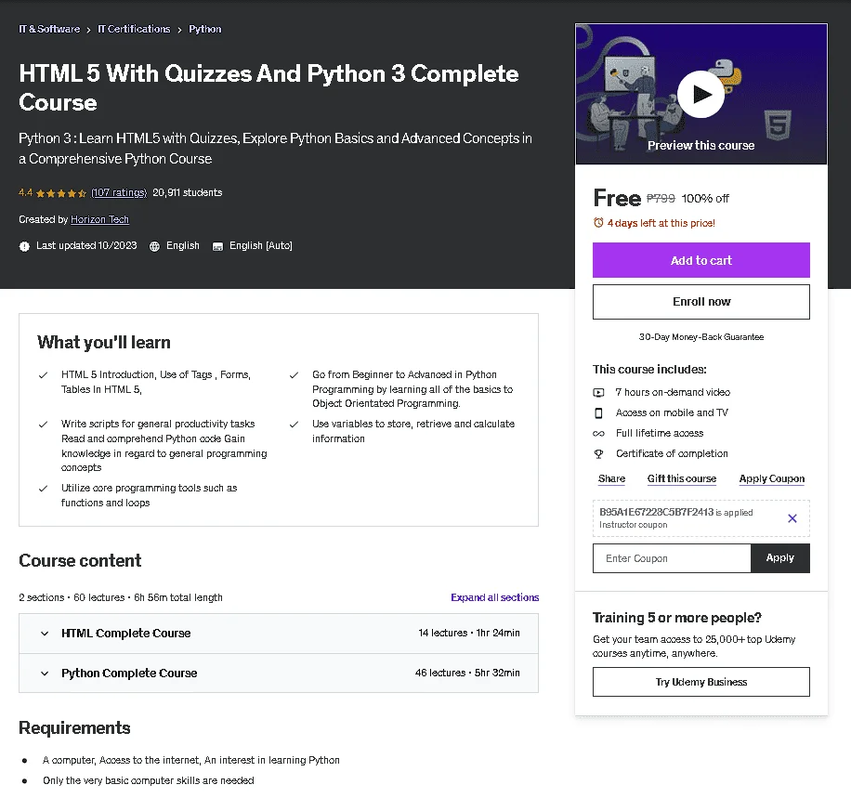Click the alarm clock icon near days left
The image size is (851, 811).
coord(598,223)
